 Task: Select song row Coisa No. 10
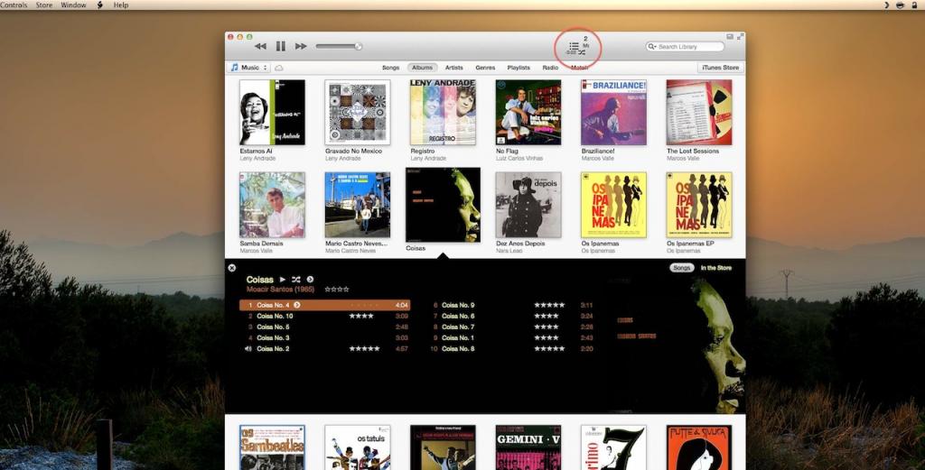324,317
